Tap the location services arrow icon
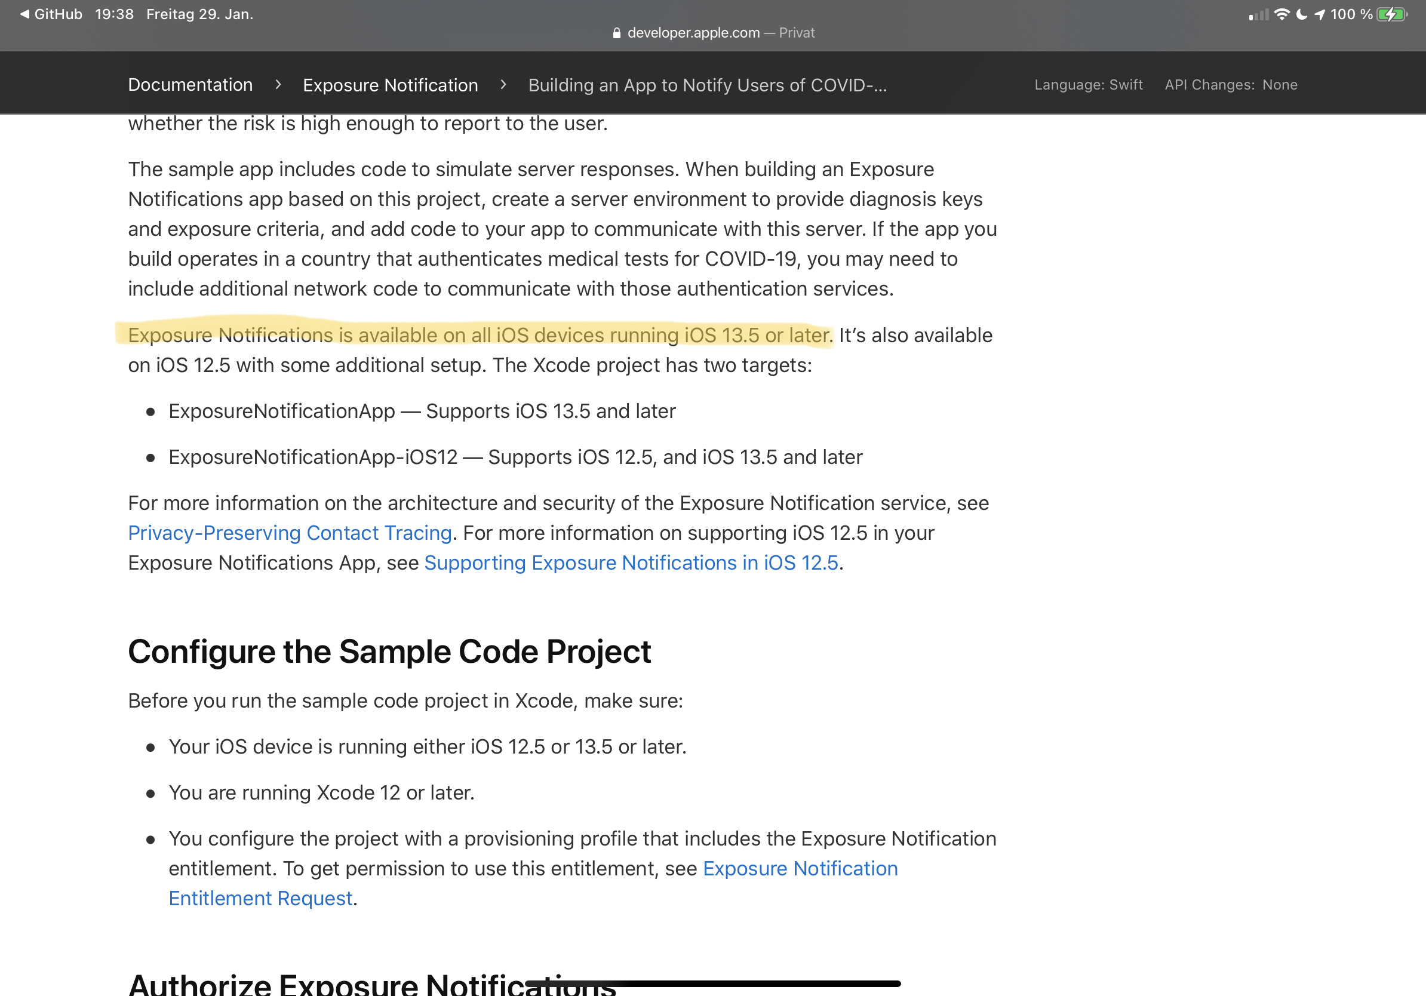Viewport: 1426px width, 996px height. coord(1319,14)
